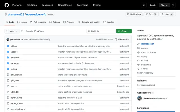
Task: Open the Releases section heading
Action: [x=142, y=81]
